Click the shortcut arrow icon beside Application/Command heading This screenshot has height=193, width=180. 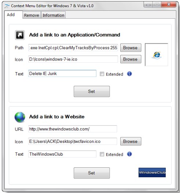click(20, 35)
